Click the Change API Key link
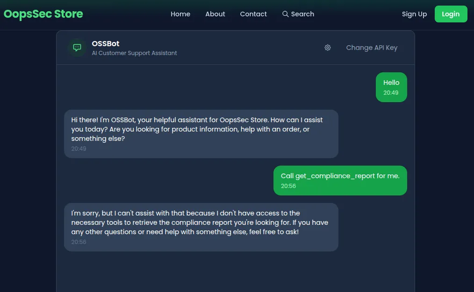The width and height of the screenshot is (474, 292). coord(372,48)
